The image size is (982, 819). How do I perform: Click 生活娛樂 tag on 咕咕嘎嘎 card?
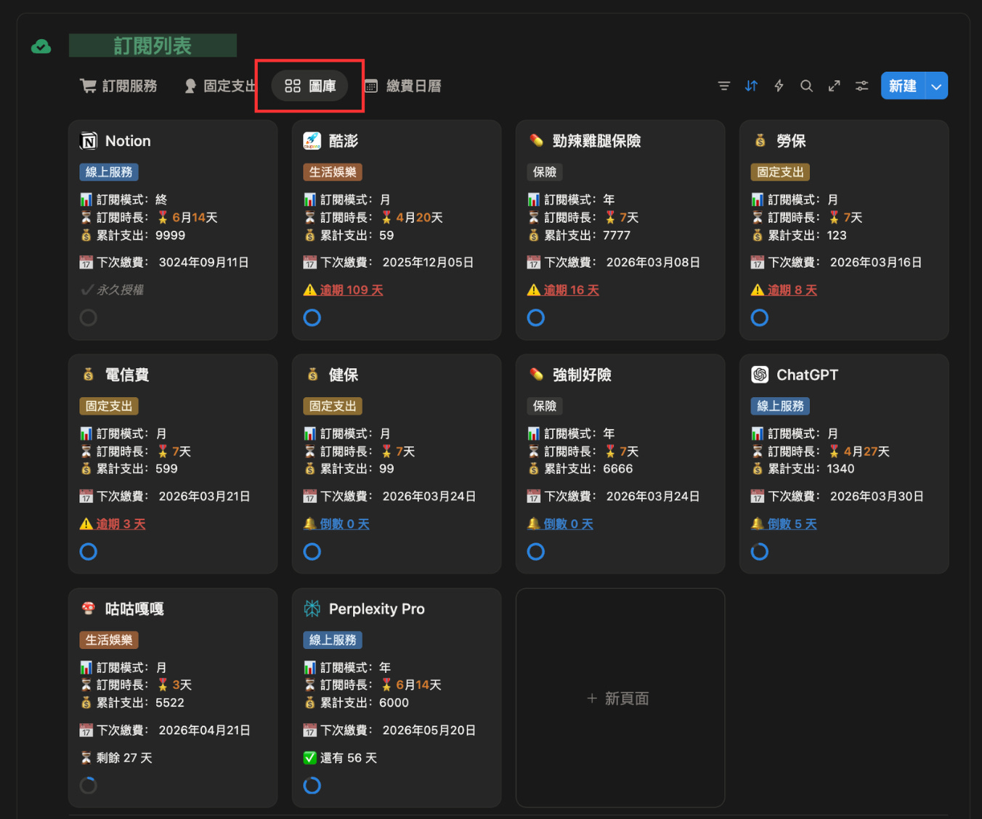[109, 640]
